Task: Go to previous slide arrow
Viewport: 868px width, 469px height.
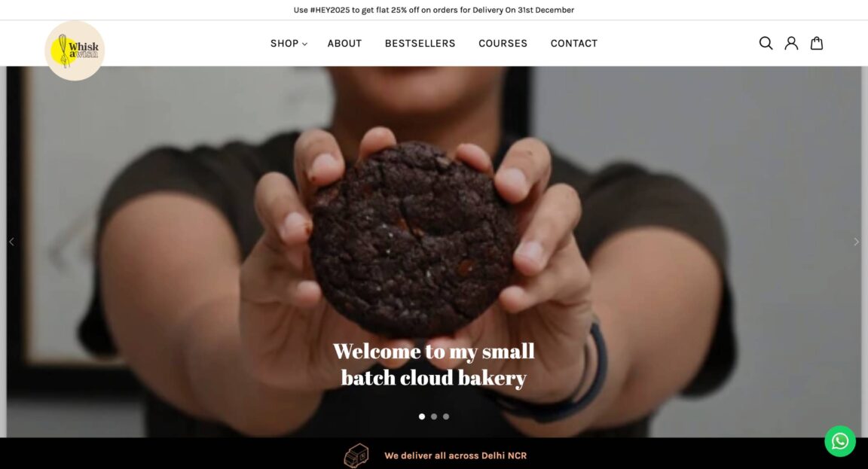Action: click(x=11, y=242)
